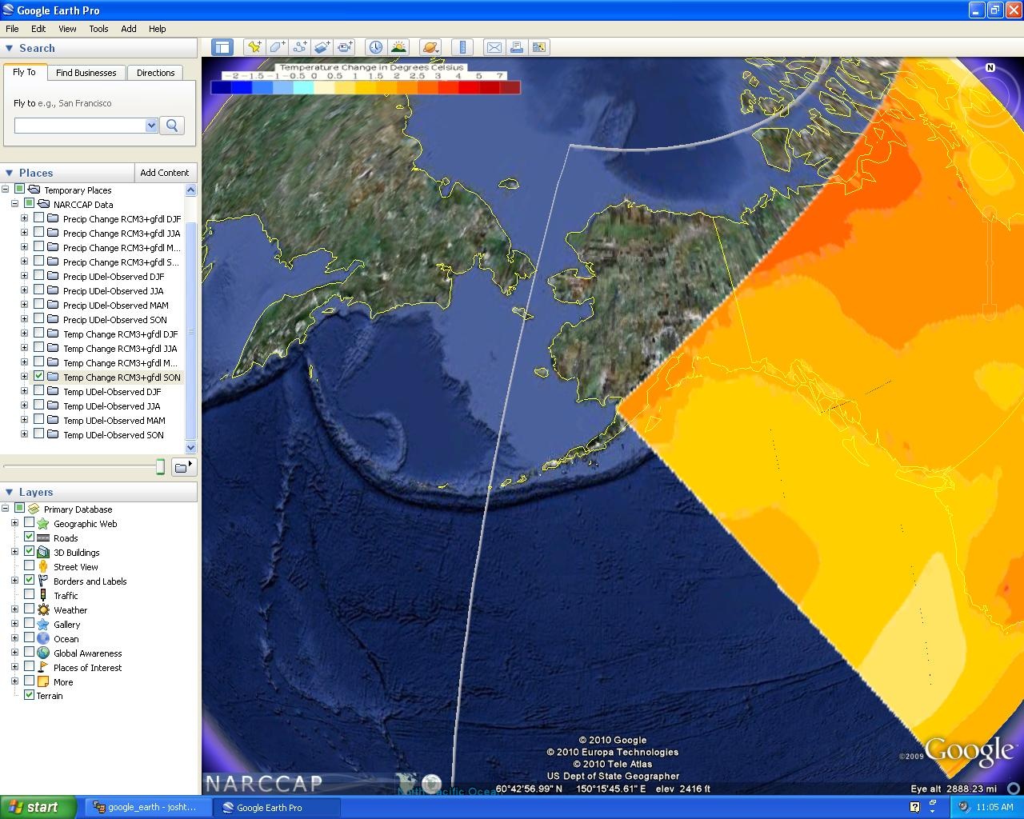Select the Add Polygon tool

coord(277,47)
